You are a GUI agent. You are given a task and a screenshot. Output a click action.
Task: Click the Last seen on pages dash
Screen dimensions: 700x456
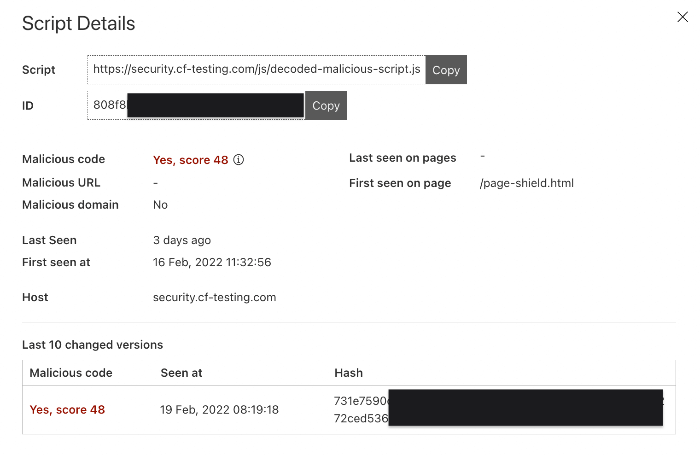tap(482, 157)
